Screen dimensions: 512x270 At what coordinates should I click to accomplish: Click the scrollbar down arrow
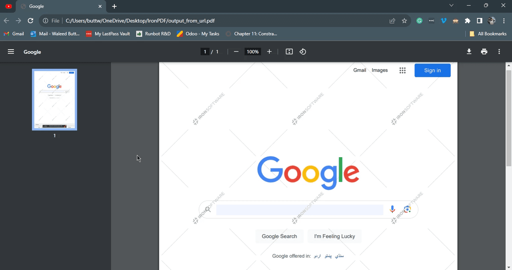tap(509, 267)
